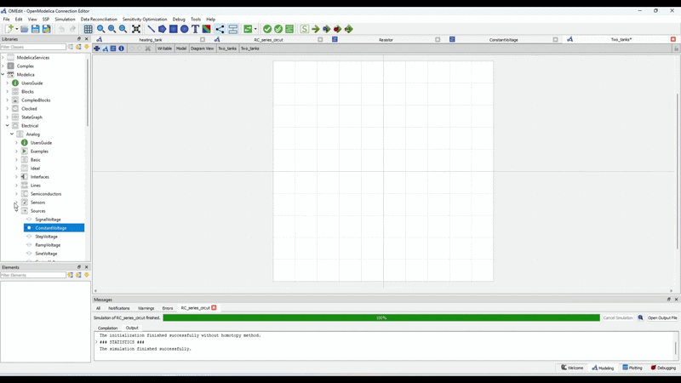The height and width of the screenshot is (383, 681).
Task: Click the Zoom Out icon
Action: 123,29
